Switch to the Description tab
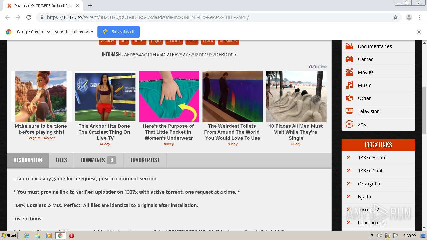 [x=28, y=160]
